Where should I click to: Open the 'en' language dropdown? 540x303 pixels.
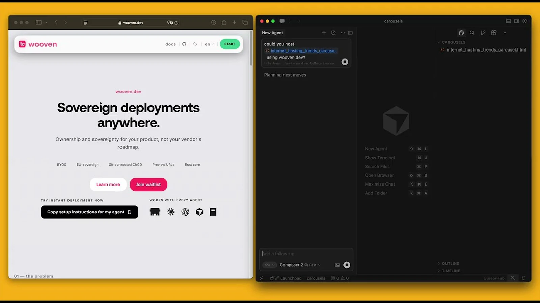(x=209, y=44)
